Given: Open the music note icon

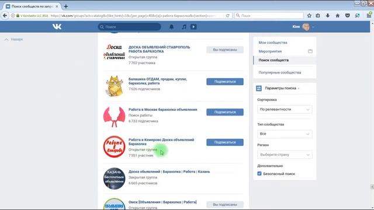Looking at the screenshot, I should (x=184, y=27).
